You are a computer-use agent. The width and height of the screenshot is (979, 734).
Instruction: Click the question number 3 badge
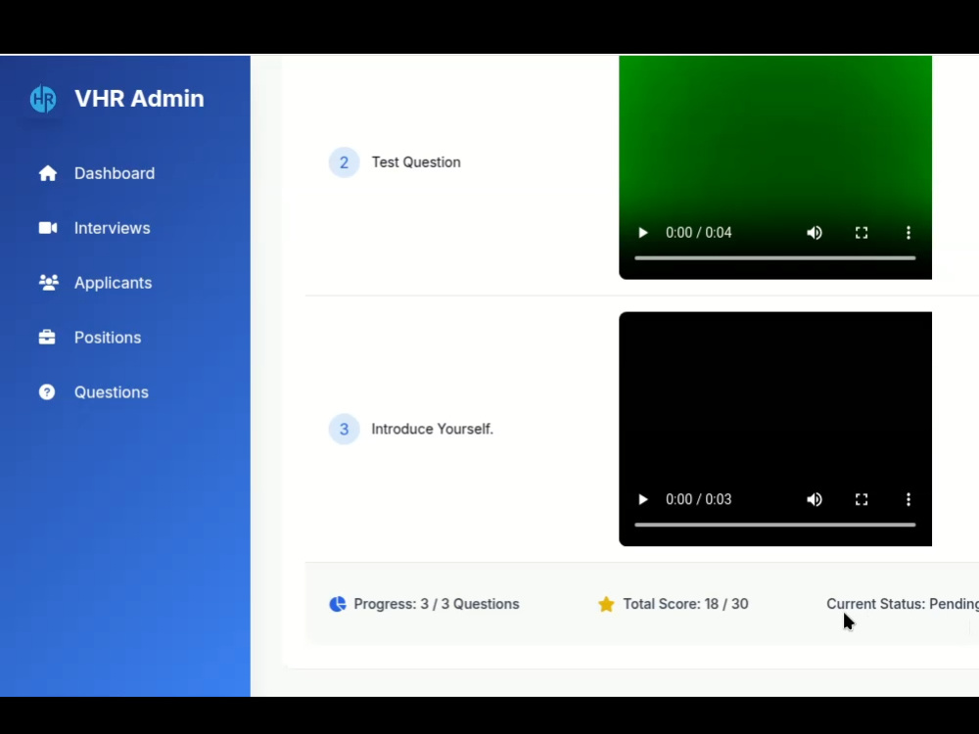click(344, 429)
